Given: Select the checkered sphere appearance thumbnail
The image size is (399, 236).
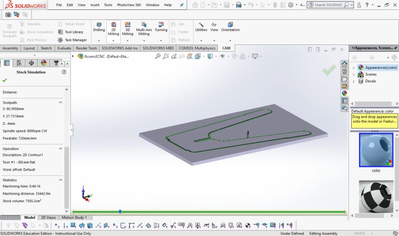Looking at the screenshot, I should tap(376, 196).
